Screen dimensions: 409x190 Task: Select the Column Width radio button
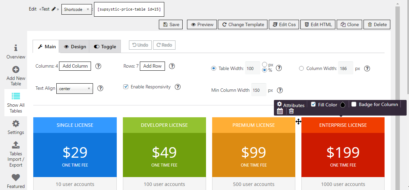(301, 68)
